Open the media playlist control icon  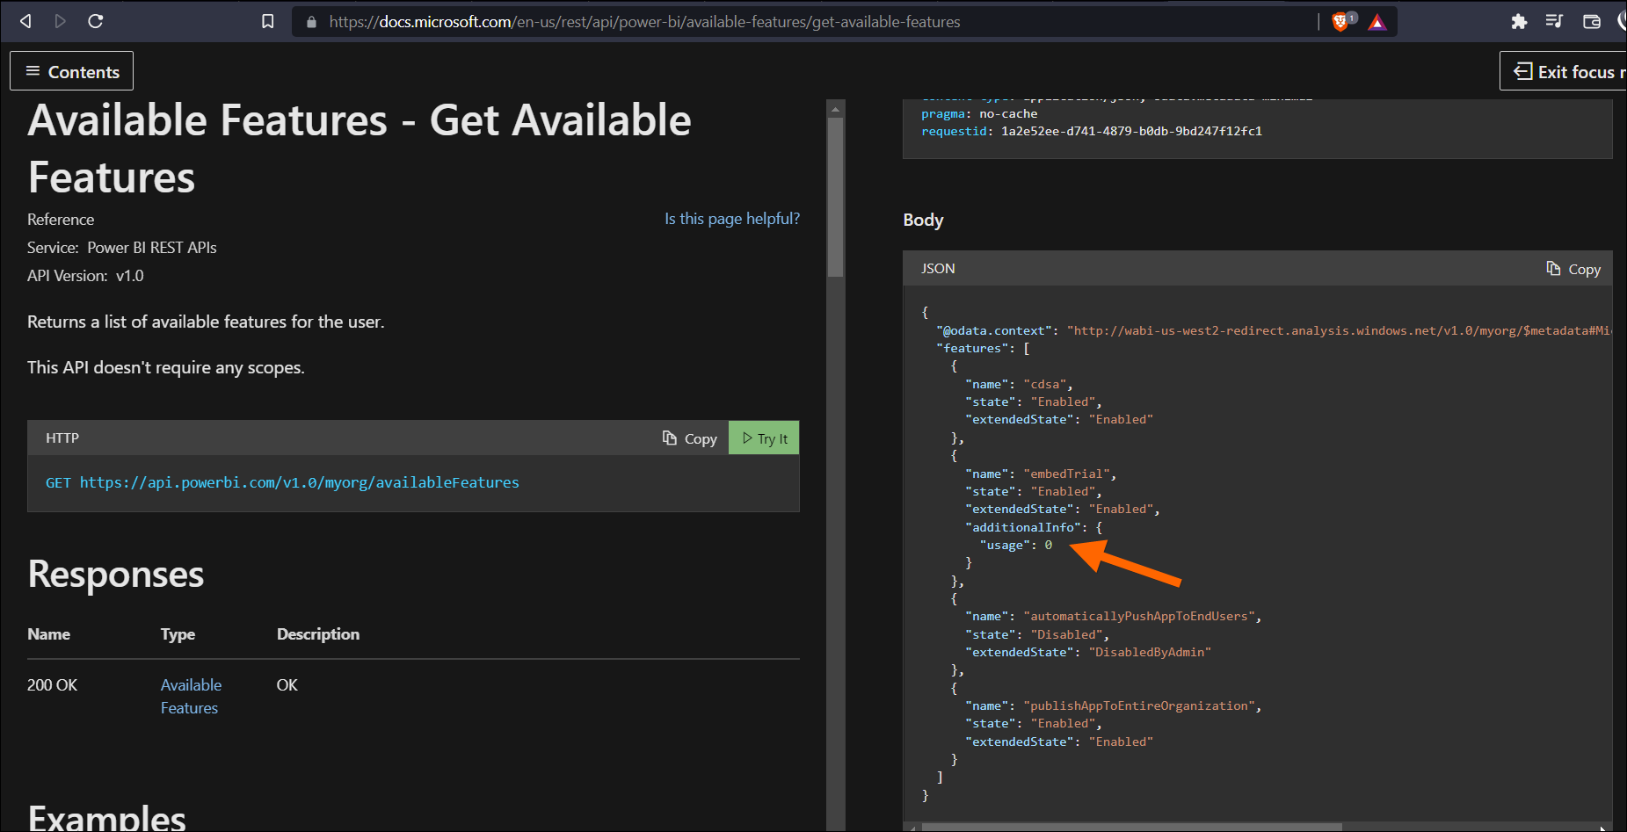1554,21
